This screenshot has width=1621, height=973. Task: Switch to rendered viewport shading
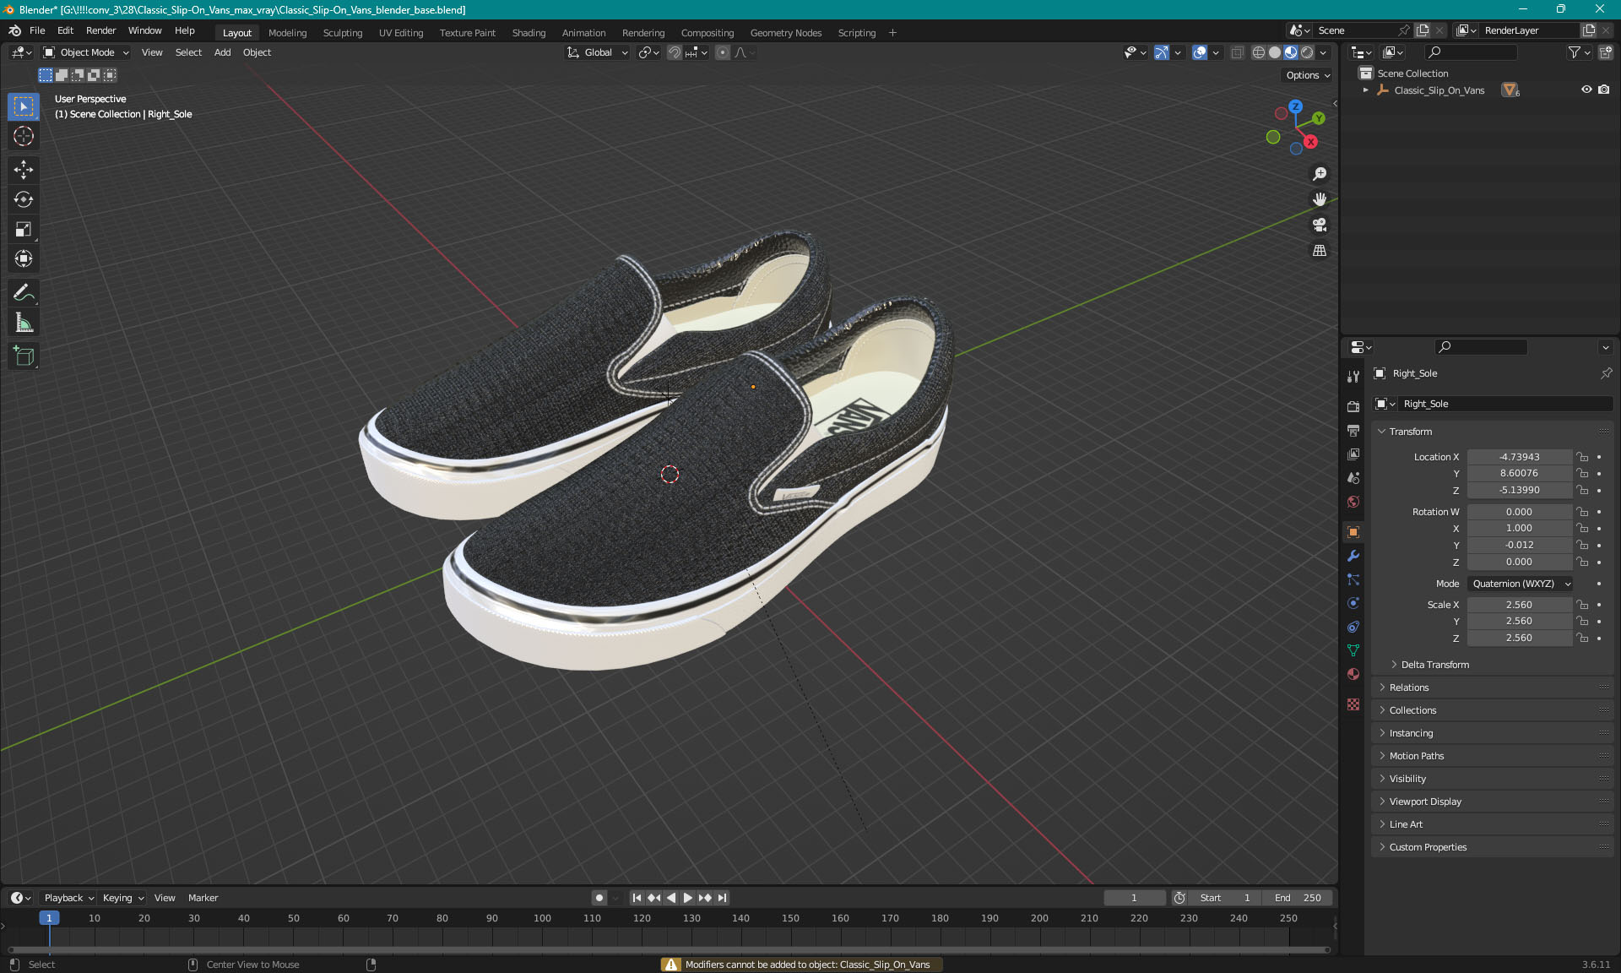(x=1308, y=52)
